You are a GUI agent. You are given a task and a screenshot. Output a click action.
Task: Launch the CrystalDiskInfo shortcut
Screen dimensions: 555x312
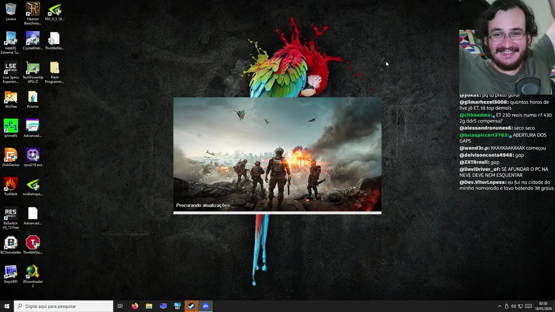[33, 41]
